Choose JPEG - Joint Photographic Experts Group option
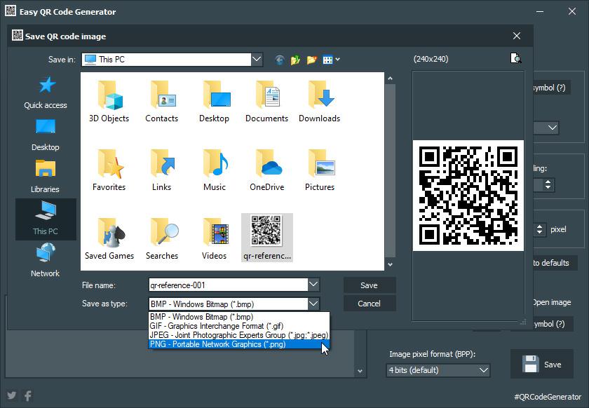The height and width of the screenshot is (408, 589). (239, 334)
